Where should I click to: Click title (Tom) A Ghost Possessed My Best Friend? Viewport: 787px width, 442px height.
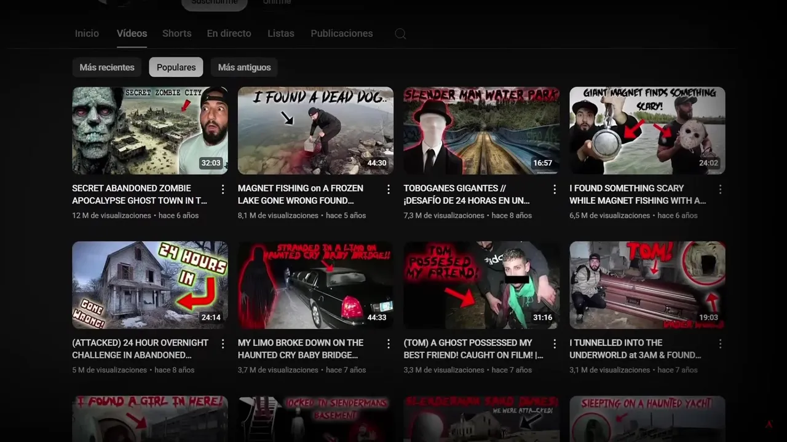[473, 349]
